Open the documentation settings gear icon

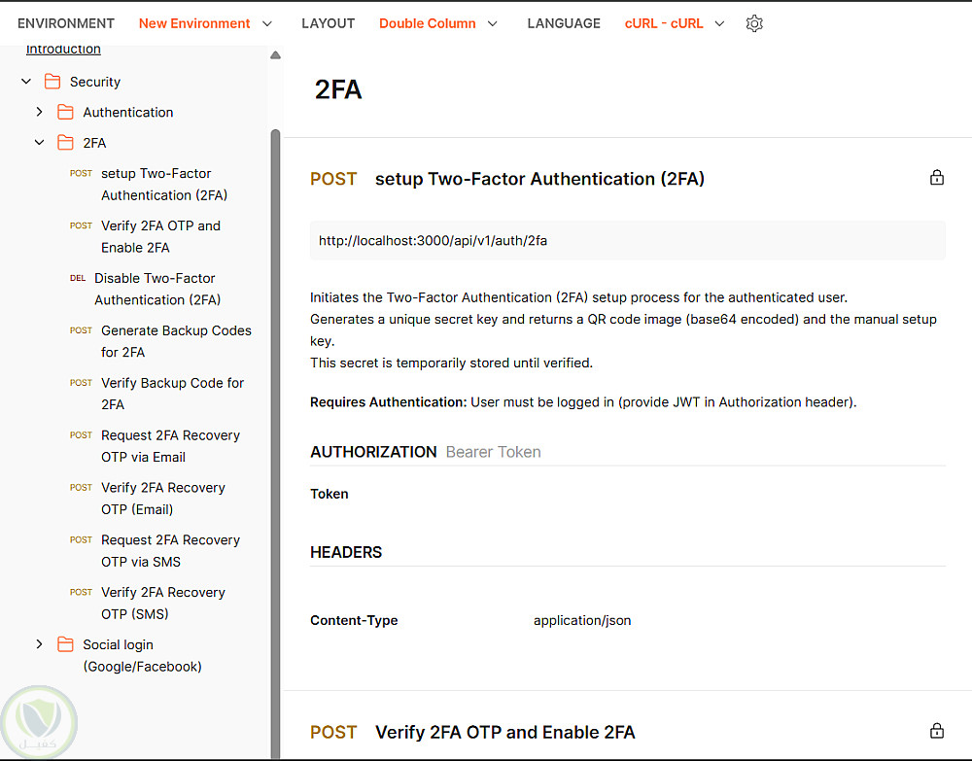(x=754, y=23)
